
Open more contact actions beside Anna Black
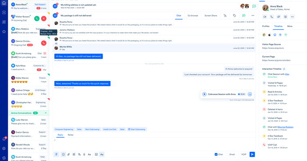pos(292,17)
